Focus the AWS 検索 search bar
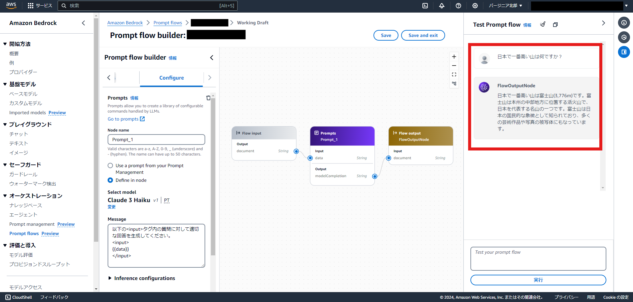 (x=148, y=6)
